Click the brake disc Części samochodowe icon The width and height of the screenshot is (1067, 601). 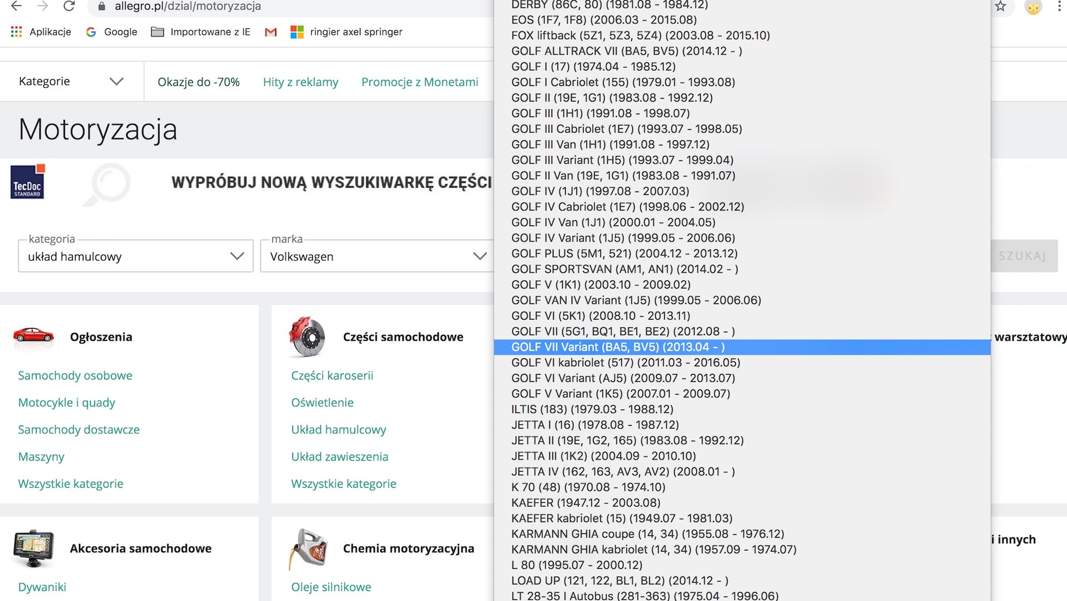[307, 337]
